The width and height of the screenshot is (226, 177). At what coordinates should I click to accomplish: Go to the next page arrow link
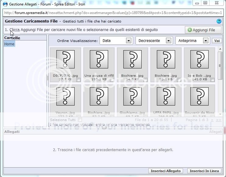[x=212, y=120]
